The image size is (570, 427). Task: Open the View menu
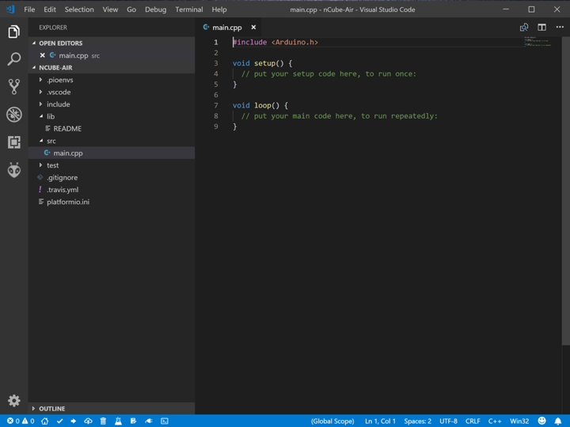click(110, 9)
